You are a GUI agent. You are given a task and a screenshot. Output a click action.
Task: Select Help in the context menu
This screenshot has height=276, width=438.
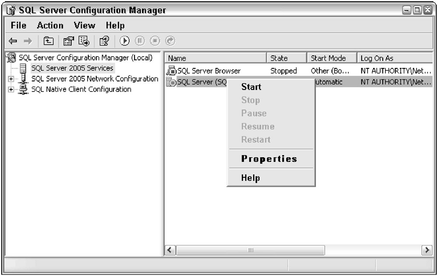coord(251,178)
